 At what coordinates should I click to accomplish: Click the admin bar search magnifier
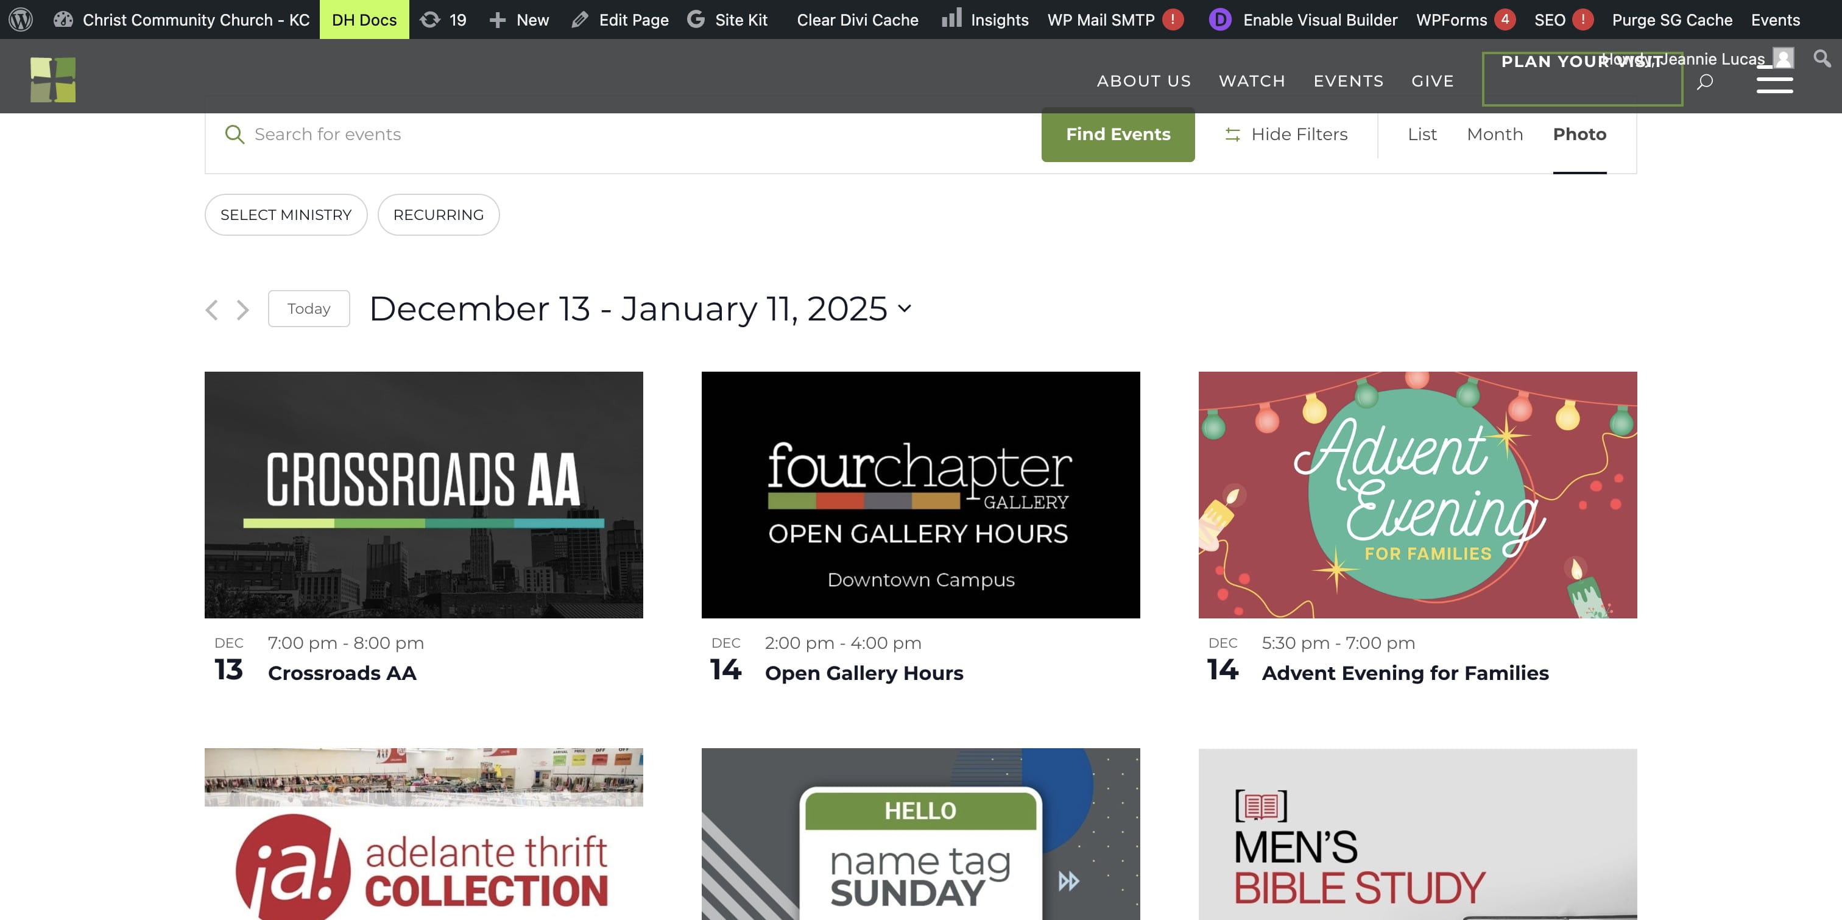click(x=1822, y=58)
